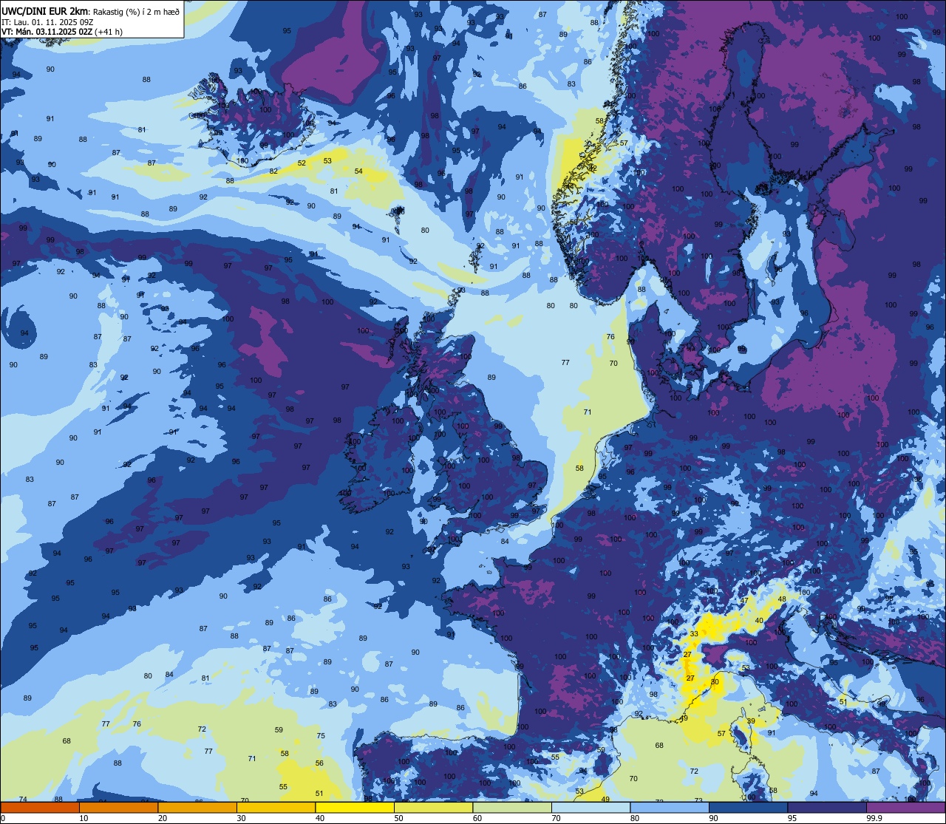Screen dimensions: 946x824
Task: Click the legend tick label 10
Action: click(84, 818)
